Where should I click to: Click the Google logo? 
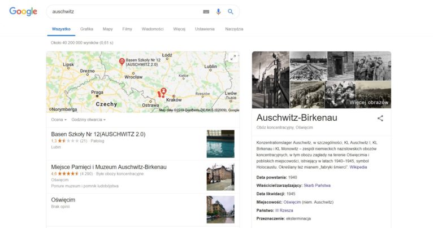(x=23, y=11)
